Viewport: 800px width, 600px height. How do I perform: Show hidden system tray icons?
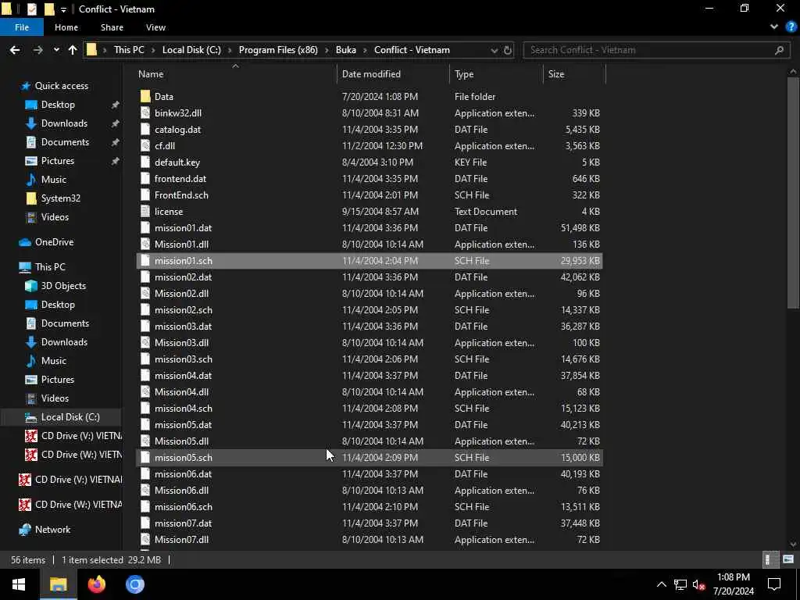coord(661,584)
